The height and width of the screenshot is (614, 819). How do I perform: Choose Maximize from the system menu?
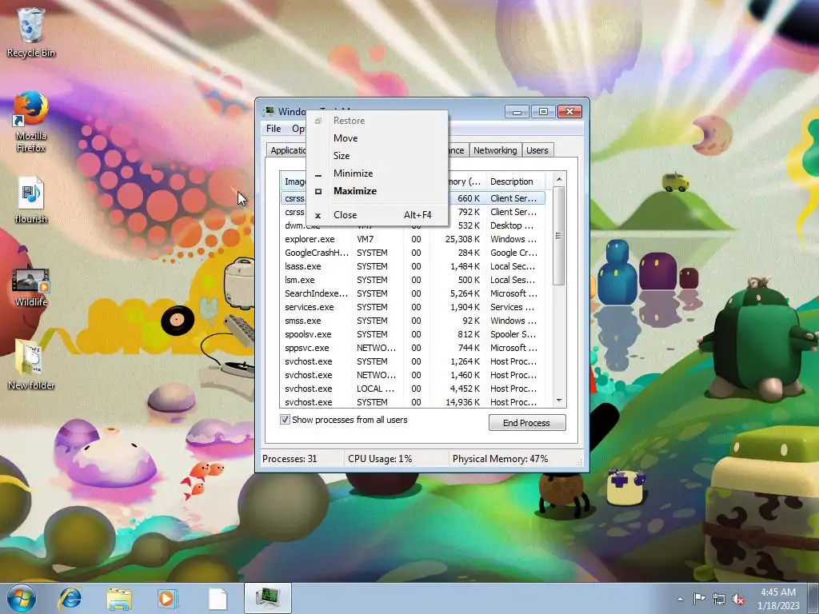point(378,191)
